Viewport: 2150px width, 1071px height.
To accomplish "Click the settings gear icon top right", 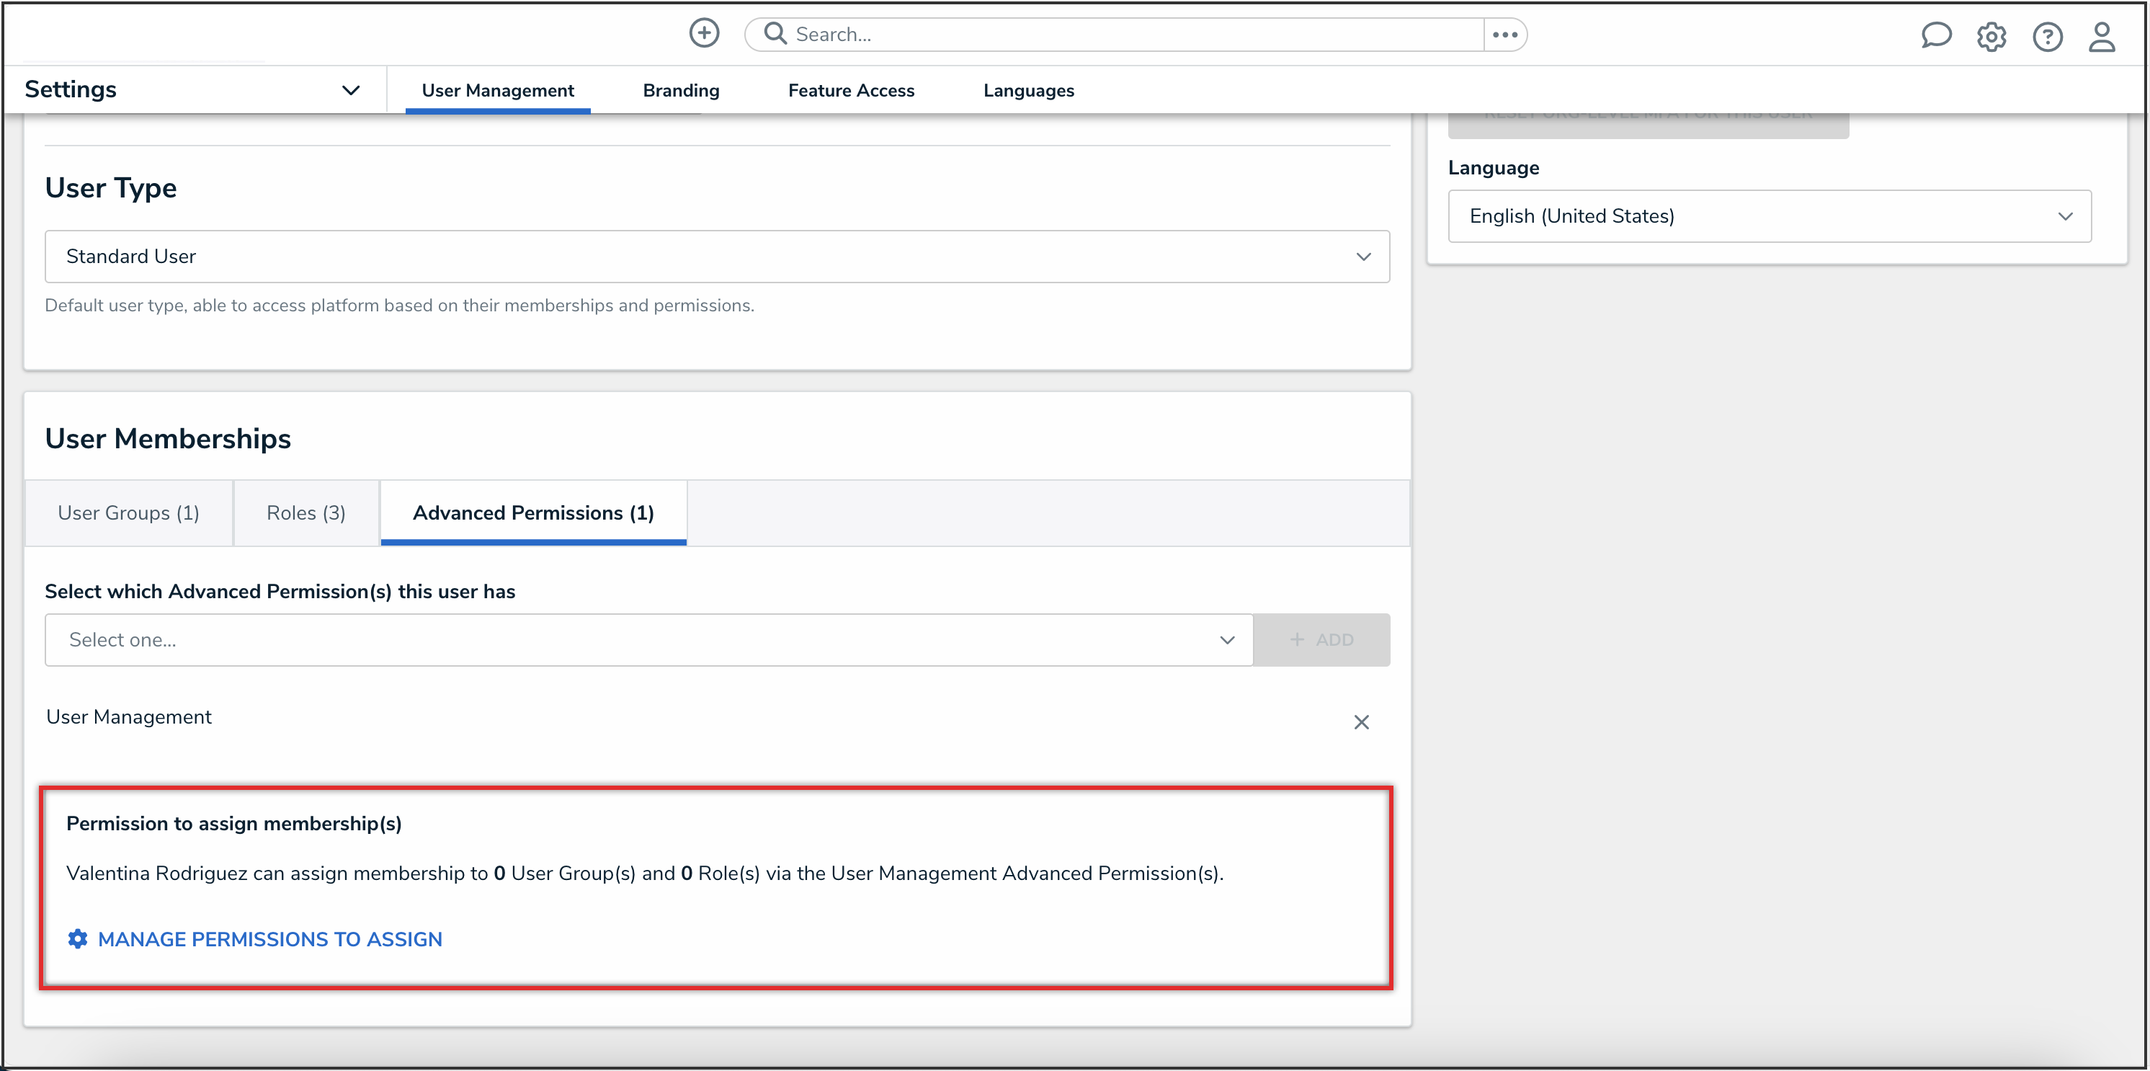I will [x=1992, y=37].
